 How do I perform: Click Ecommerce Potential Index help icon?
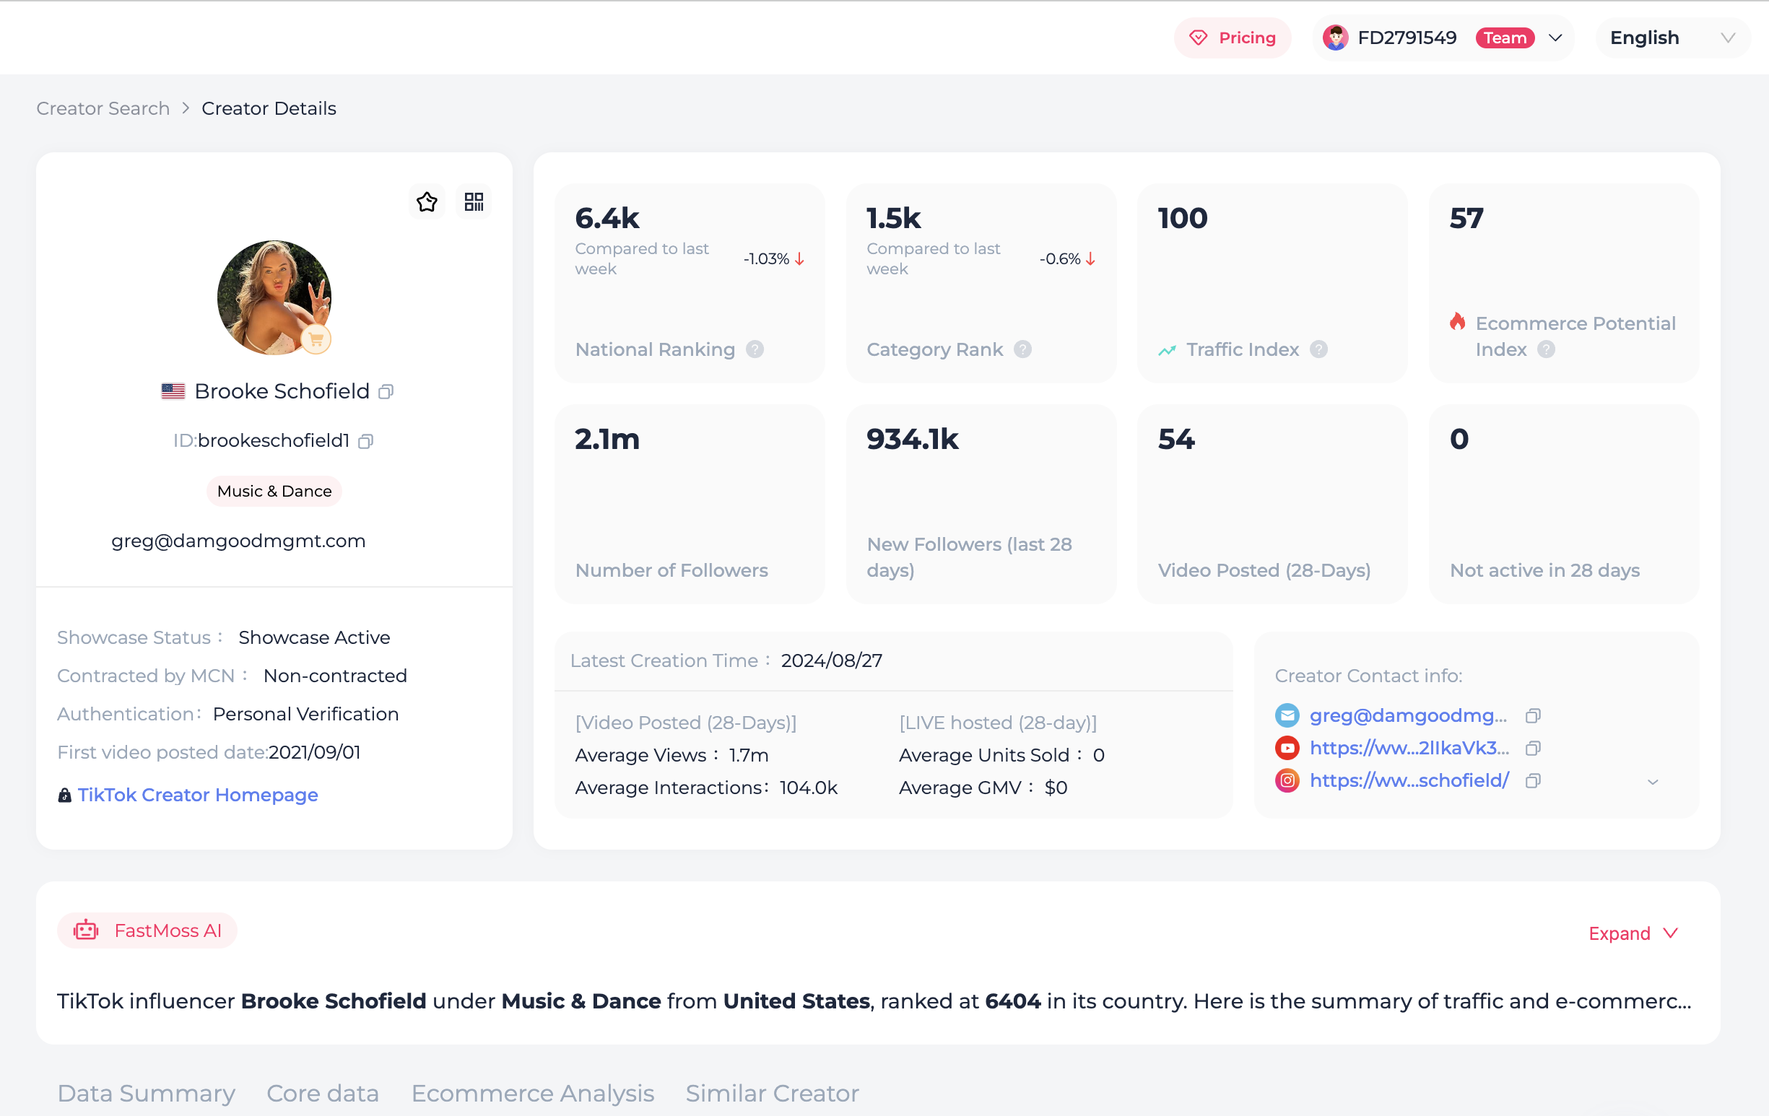tap(1546, 349)
